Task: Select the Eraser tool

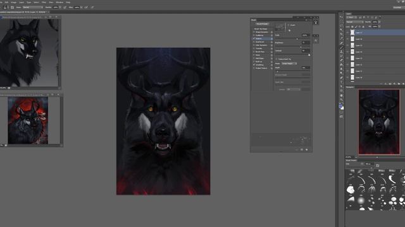Action: 342,61
